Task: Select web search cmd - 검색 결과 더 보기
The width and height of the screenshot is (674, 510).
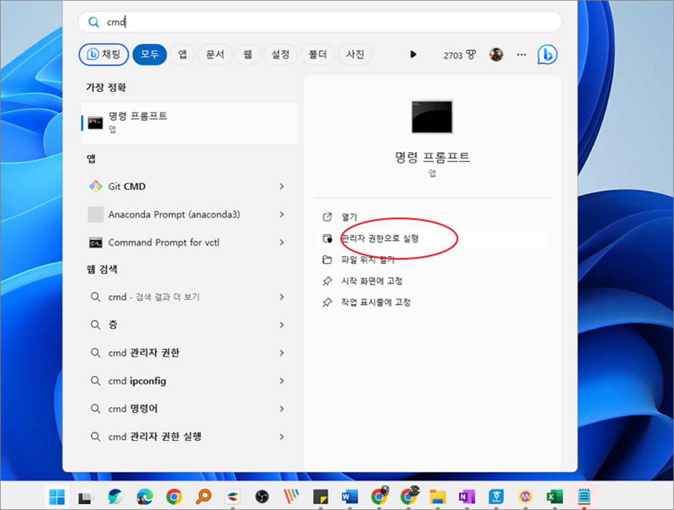Action: tap(178, 297)
